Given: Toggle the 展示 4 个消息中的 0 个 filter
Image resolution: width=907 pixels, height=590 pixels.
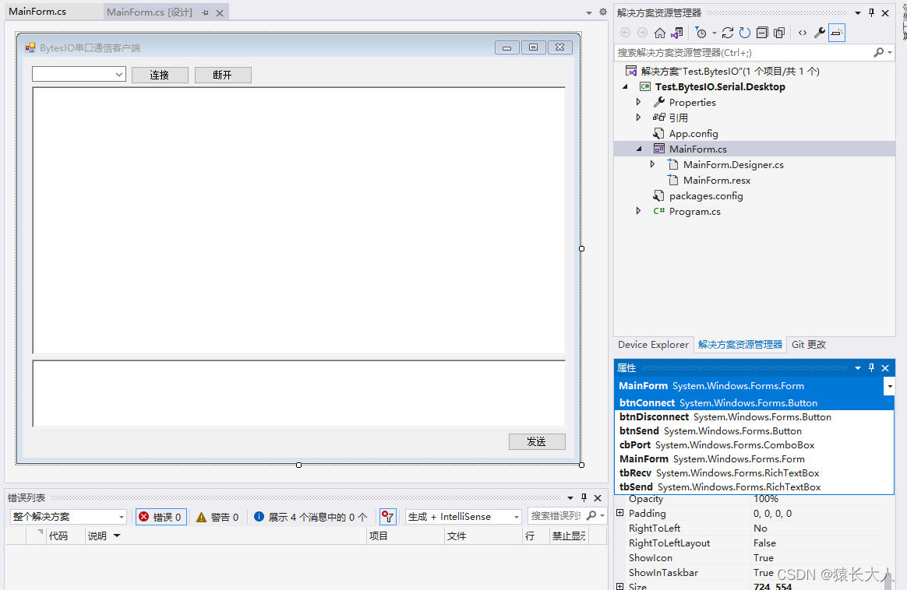Looking at the screenshot, I should [311, 517].
